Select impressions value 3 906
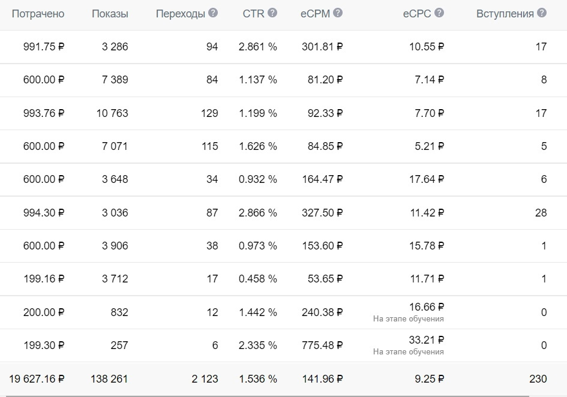The width and height of the screenshot is (567, 397). click(x=115, y=245)
